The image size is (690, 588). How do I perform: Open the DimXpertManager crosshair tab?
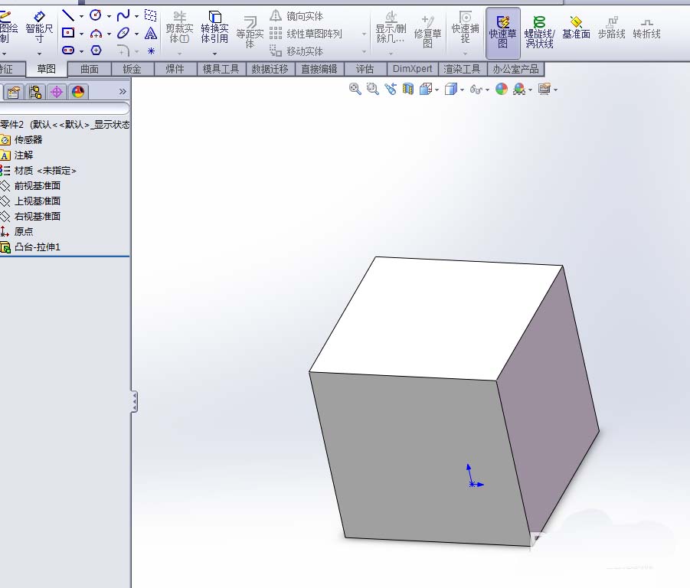pyautogui.click(x=57, y=92)
